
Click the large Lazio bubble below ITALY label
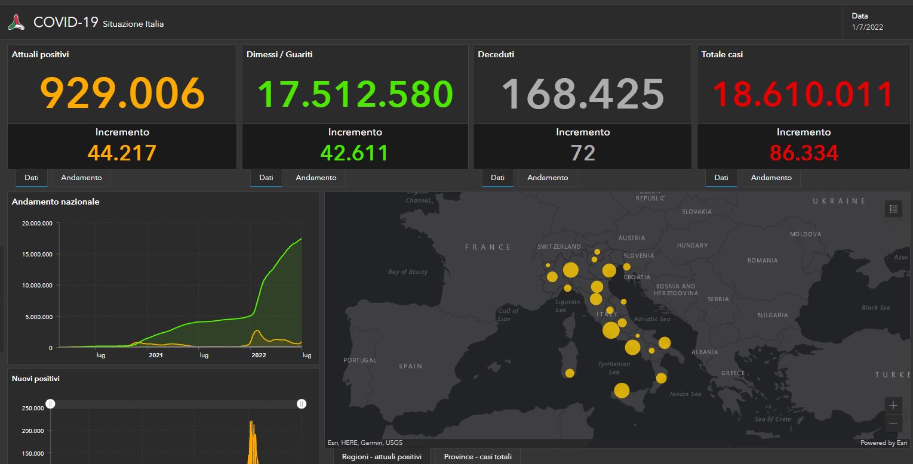pos(611,330)
